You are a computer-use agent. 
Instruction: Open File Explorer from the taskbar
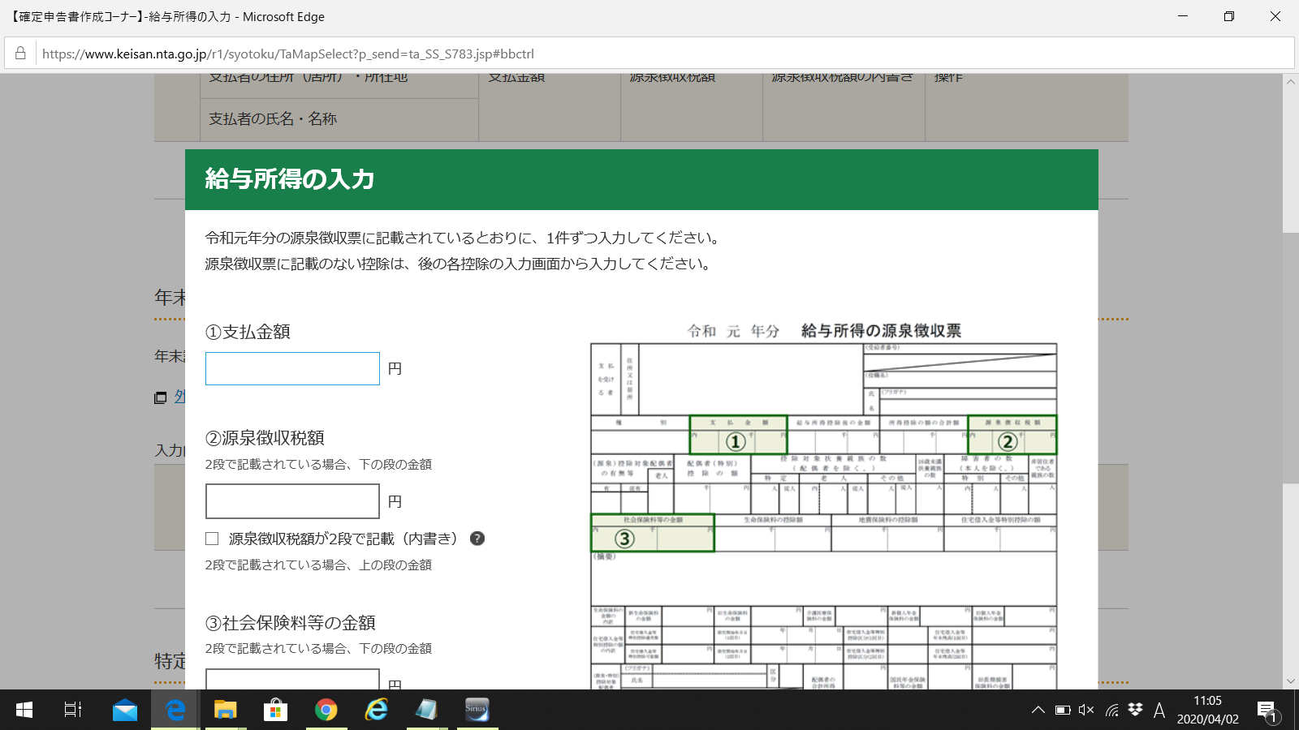(x=225, y=711)
